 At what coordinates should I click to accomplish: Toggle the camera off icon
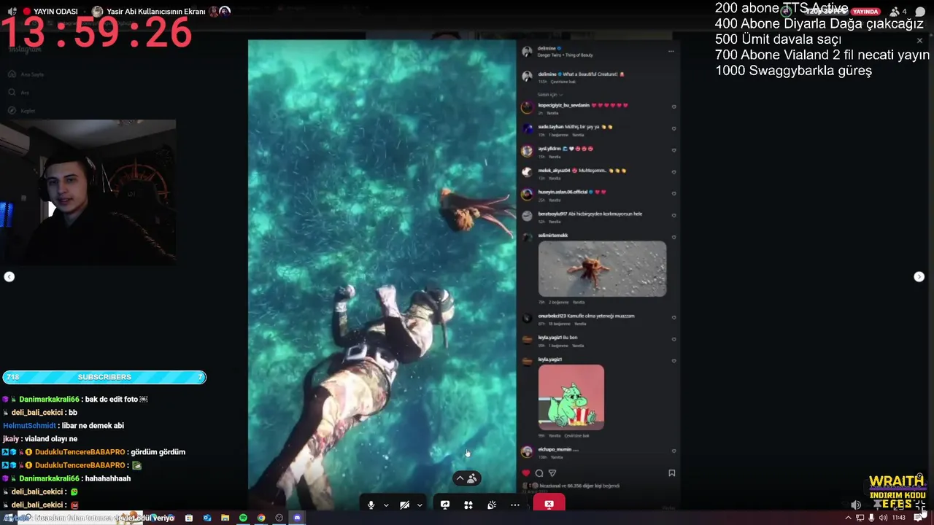coord(404,505)
